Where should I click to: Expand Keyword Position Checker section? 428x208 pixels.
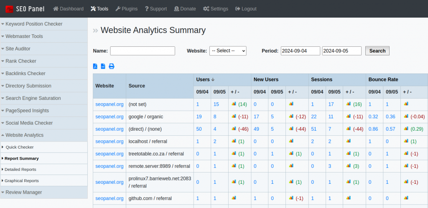coord(34,24)
